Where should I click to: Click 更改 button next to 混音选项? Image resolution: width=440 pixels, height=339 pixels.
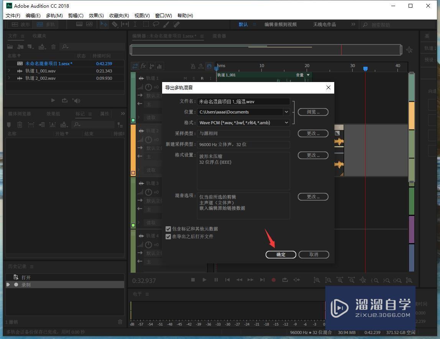pyautogui.click(x=313, y=197)
